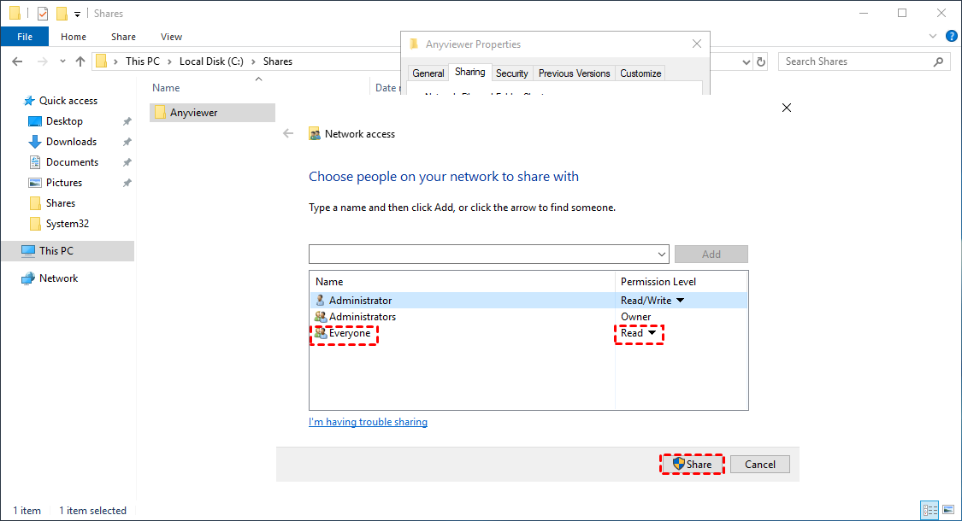Image resolution: width=962 pixels, height=521 pixels.
Task: Select the Everyone user entry
Action: pyautogui.click(x=349, y=333)
